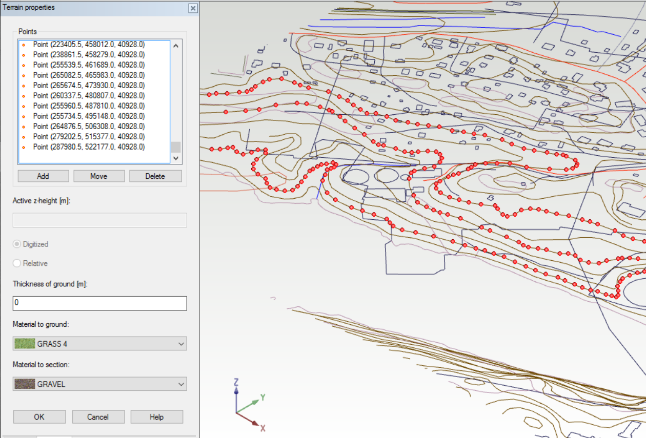This screenshot has height=438, width=646.
Task: Click the GRASS 4 texture swatch
Action: [x=24, y=344]
